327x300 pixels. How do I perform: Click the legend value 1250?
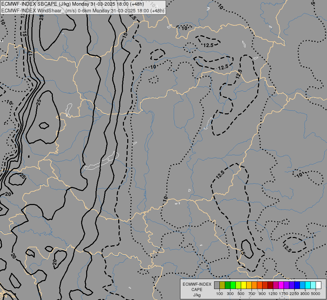[273, 294]
